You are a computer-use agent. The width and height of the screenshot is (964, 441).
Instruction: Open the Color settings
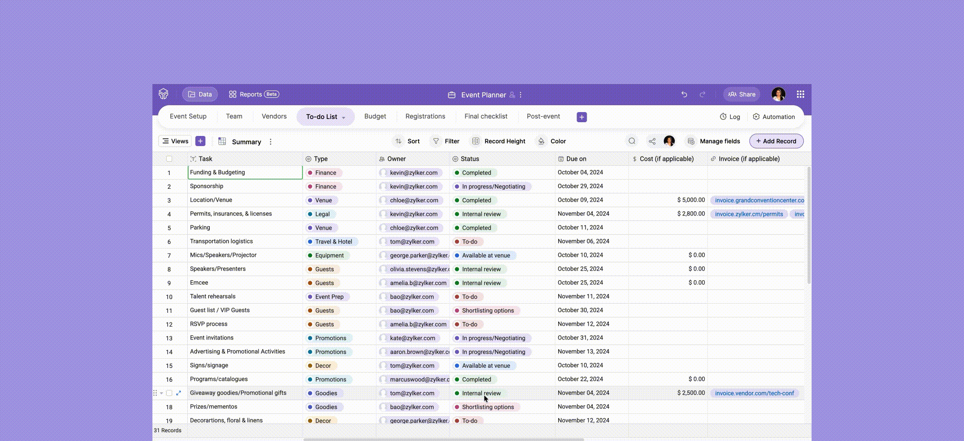(x=551, y=141)
